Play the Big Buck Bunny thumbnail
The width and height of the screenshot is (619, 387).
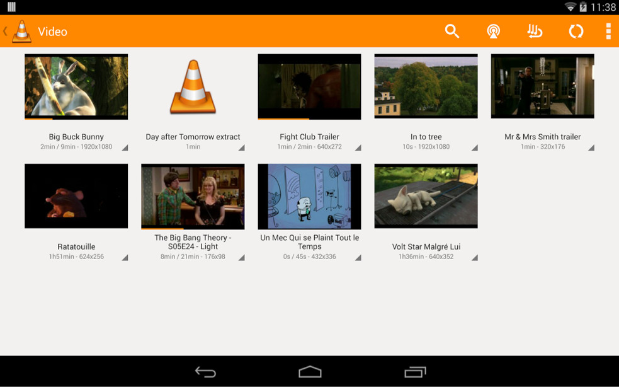(x=76, y=86)
